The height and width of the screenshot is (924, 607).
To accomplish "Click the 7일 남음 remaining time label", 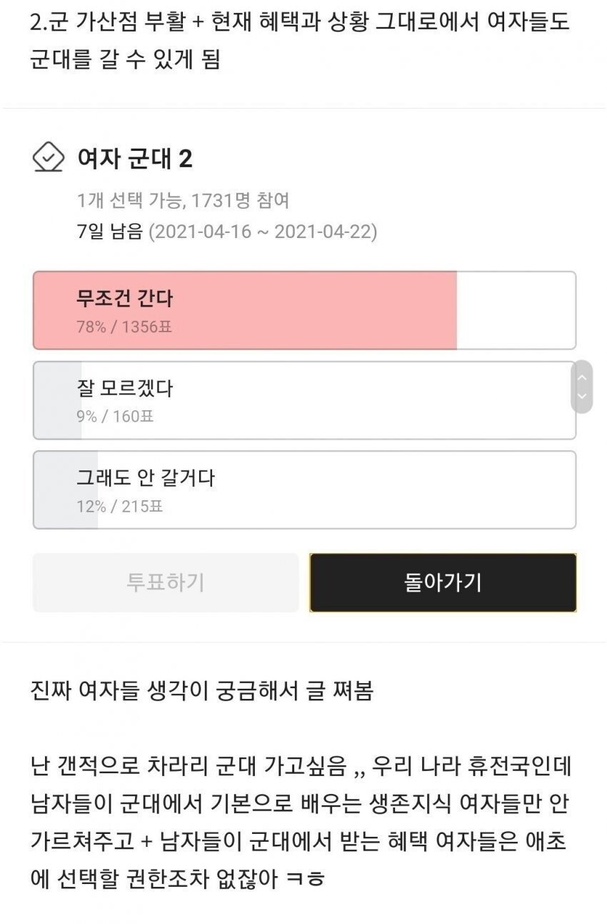I will click(x=110, y=232).
